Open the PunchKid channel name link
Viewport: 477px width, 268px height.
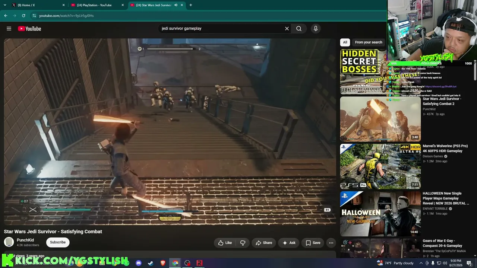tap(25, 240)
